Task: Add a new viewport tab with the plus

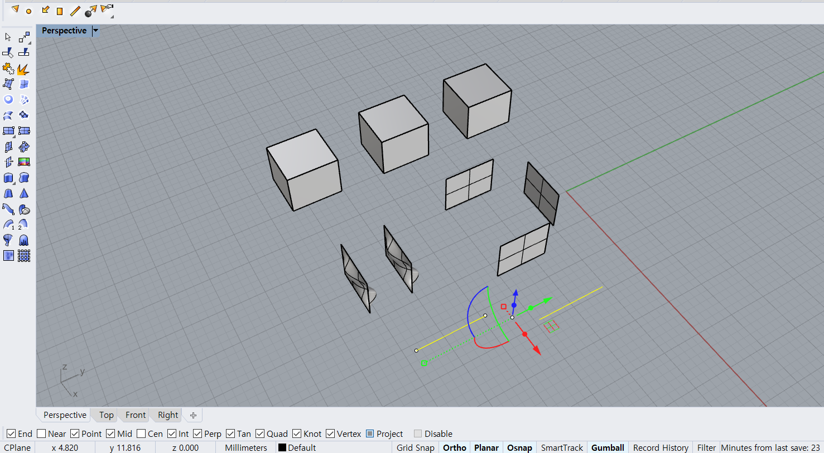Action: [x=193, y=415]
